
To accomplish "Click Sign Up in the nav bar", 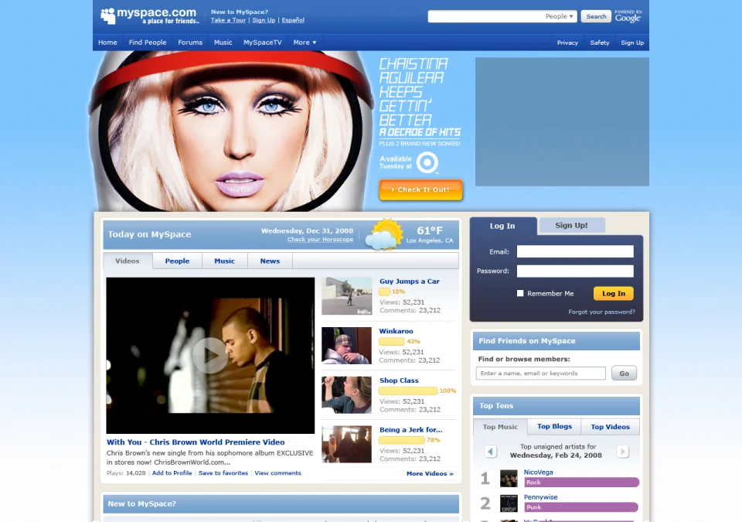I will click(632, 43).
